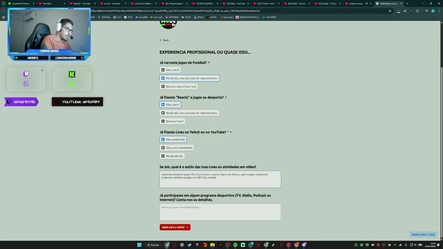The height and width of the screenshot is (249, 443).
Task: Select the 'Sim, sozinho(a)' Lives option
Action: point(173,139)
